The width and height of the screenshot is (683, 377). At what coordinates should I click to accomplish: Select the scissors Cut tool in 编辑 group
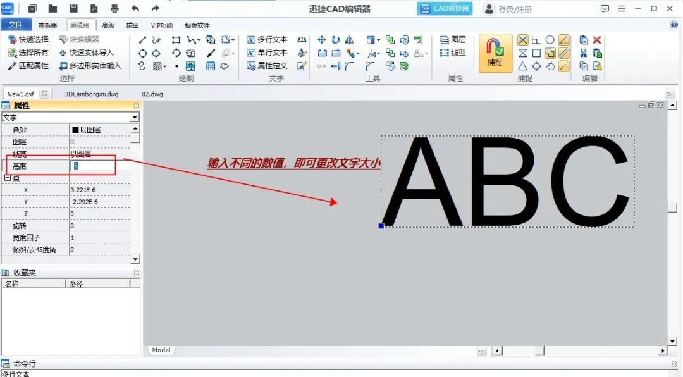pos(584,52)
